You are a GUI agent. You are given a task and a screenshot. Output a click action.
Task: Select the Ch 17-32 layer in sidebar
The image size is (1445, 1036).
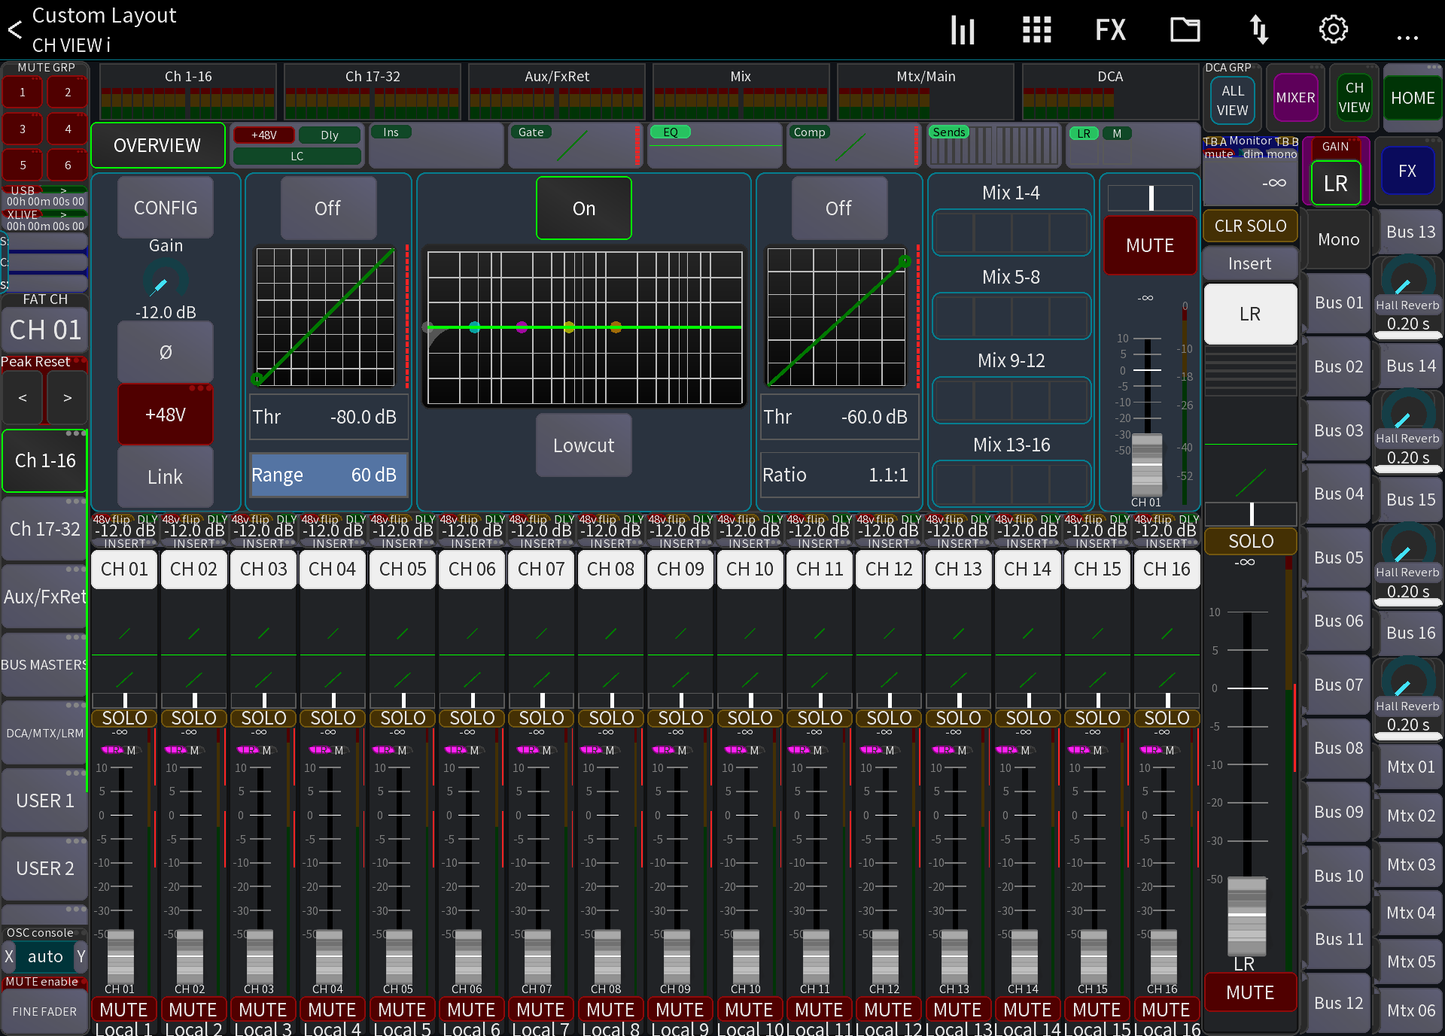pos(44,529)
